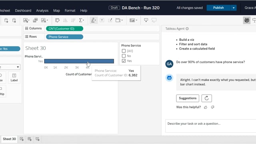
Task: Click the Phone Service pill on Rows
Action: tap(64, 37)
